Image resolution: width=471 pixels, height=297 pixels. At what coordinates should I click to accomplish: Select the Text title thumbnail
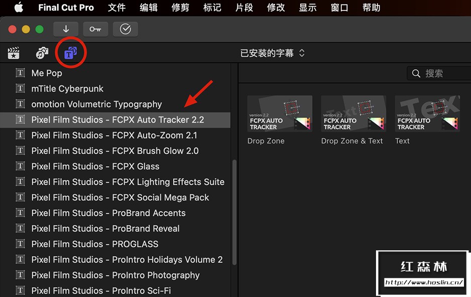click(x=427, y=114)
